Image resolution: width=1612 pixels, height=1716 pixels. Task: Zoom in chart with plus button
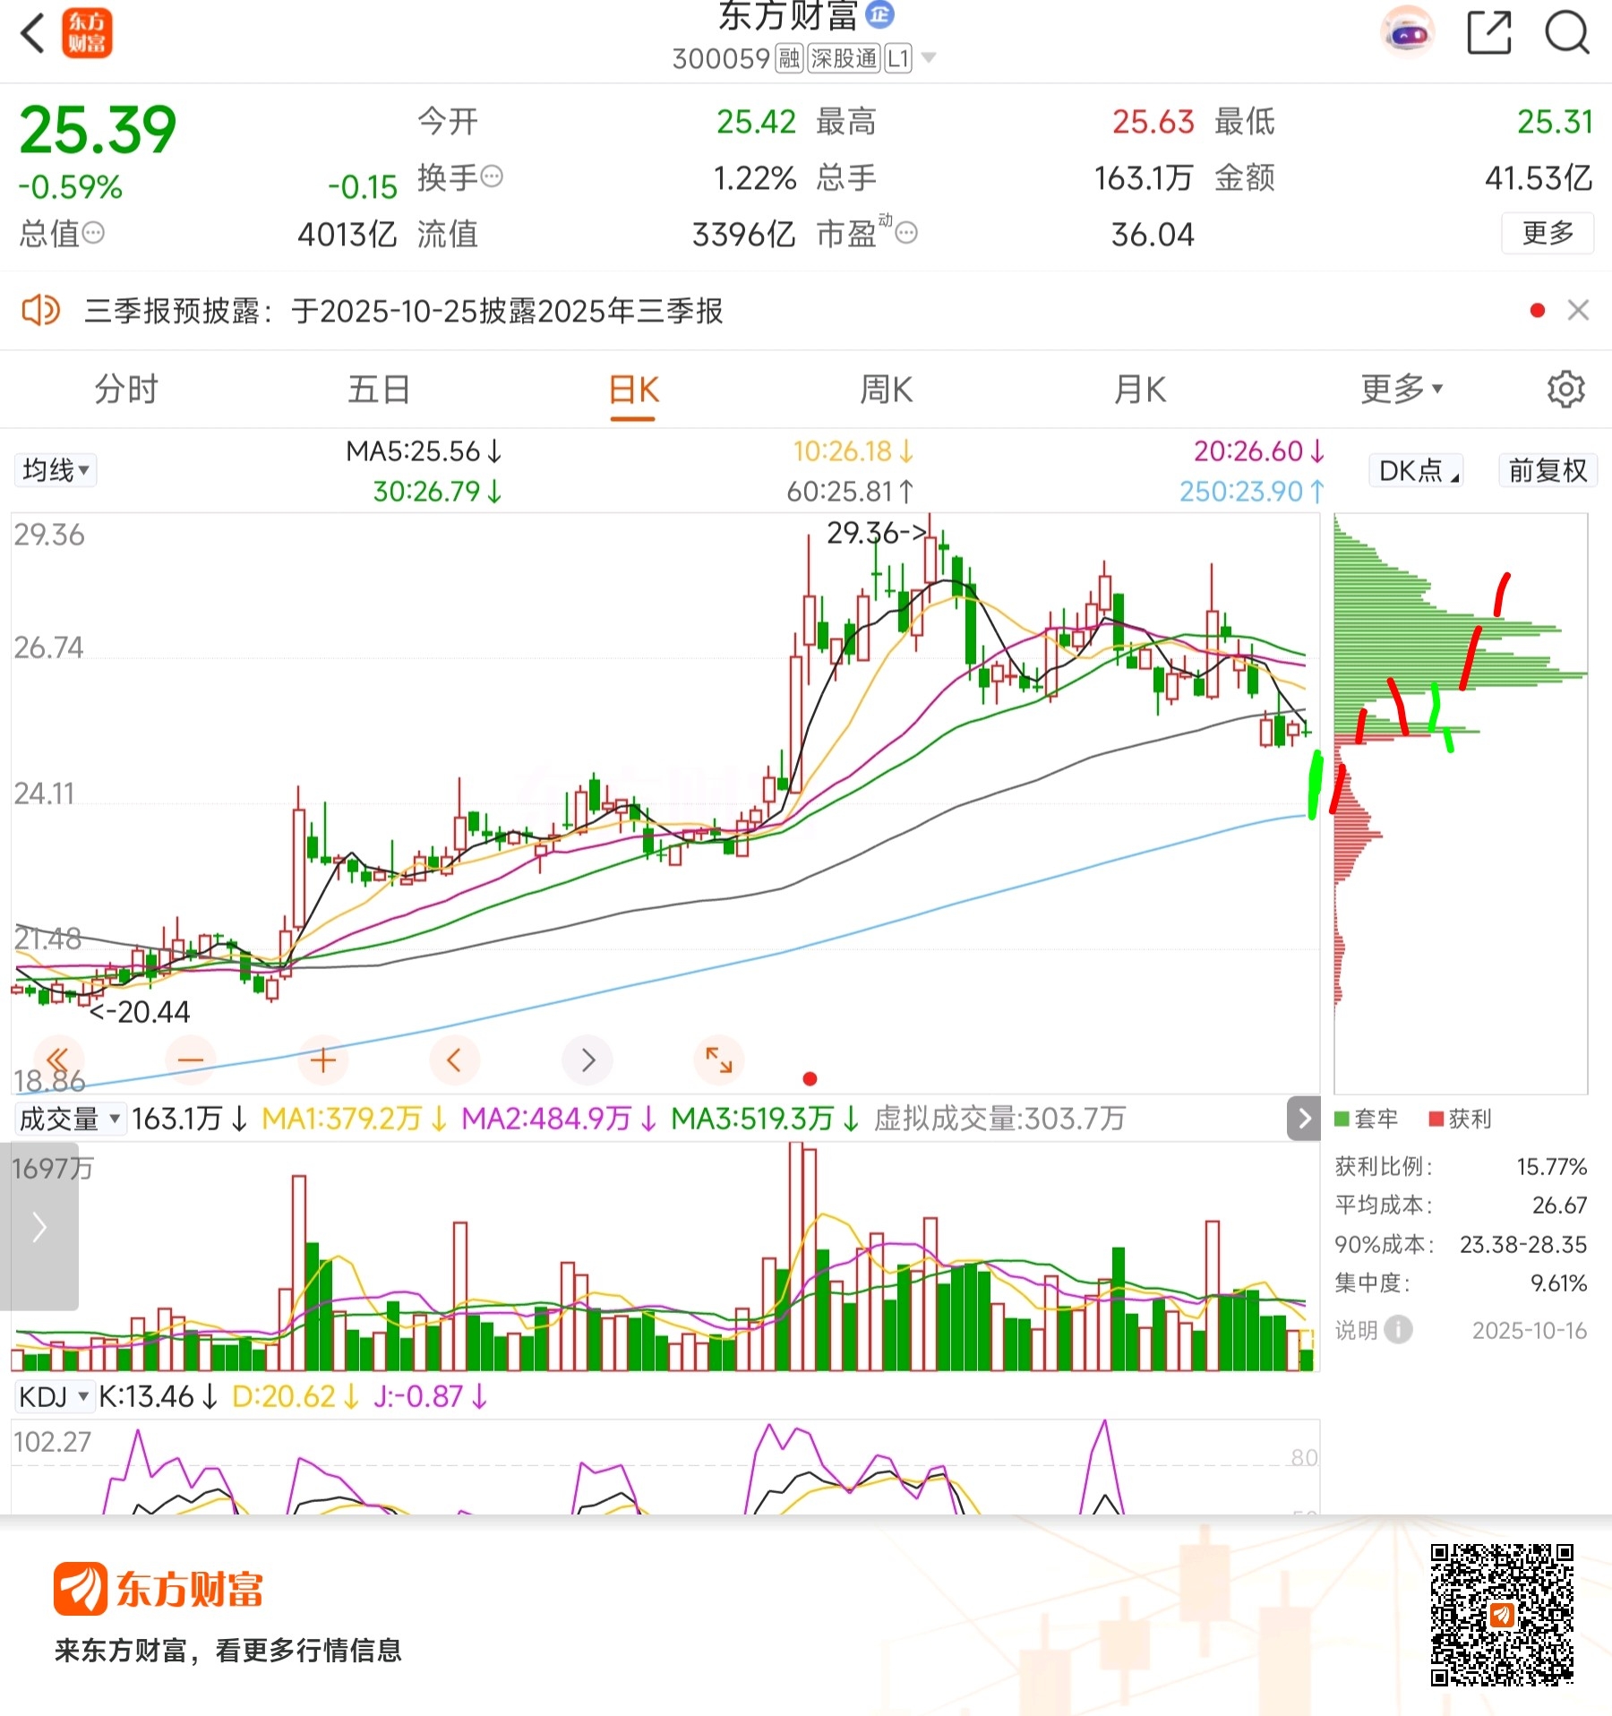point(322,1060)
